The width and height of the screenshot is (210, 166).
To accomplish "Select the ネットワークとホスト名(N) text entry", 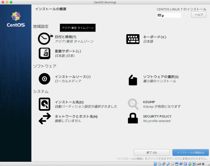I will (76, 116).
